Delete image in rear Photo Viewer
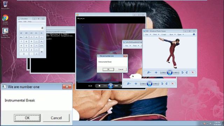224x126 pixels. pos(173,84)
